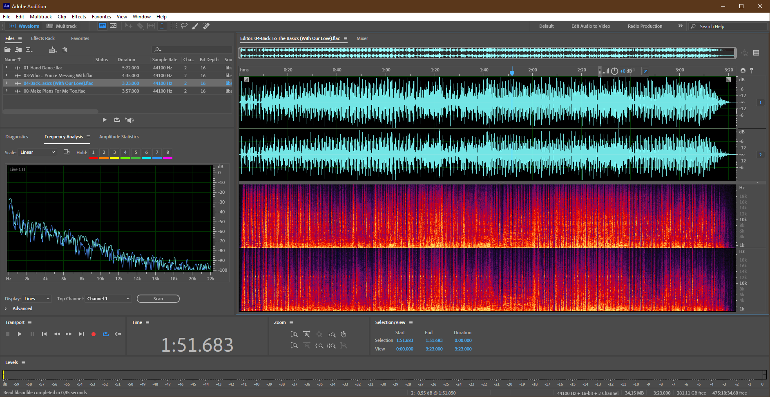
Task: Select the Time Selection tool
Action: [162, 26]
